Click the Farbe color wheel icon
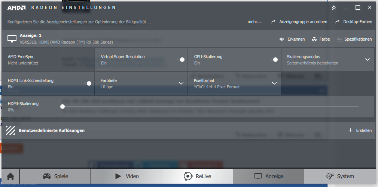 point(314,39)
